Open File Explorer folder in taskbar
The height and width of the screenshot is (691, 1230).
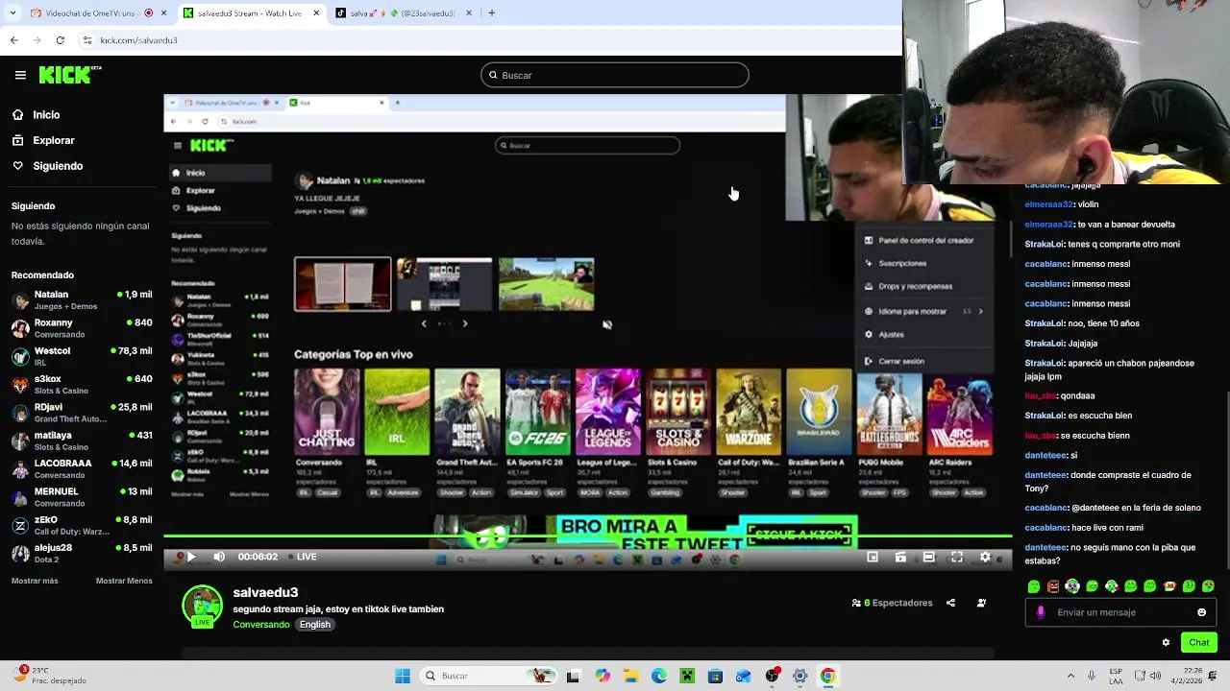pyautogui.click(x=630, y=676)
